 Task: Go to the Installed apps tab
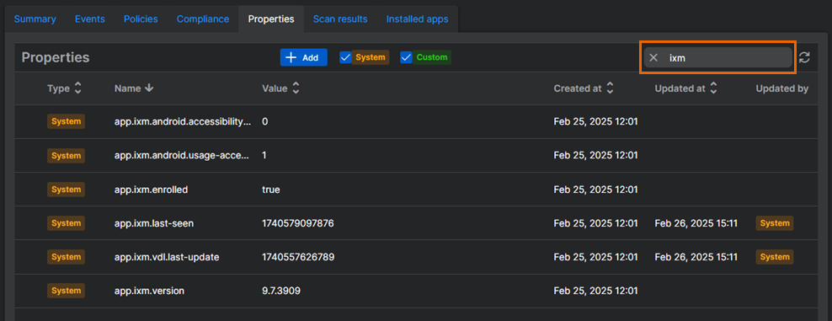coord(417,19)
